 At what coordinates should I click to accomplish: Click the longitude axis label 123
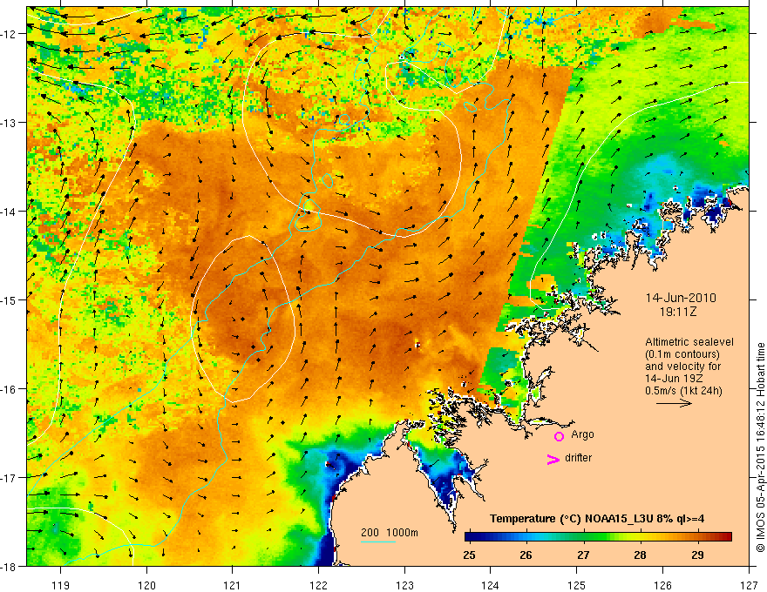tap(404, 585)
